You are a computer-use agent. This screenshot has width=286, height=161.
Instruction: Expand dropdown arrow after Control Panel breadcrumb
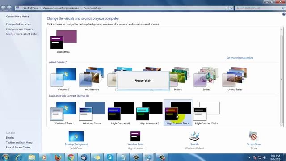[x=41, y=8]
